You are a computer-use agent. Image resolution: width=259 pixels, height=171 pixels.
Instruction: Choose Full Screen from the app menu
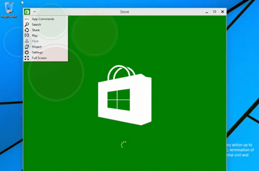tap(39, 58)
